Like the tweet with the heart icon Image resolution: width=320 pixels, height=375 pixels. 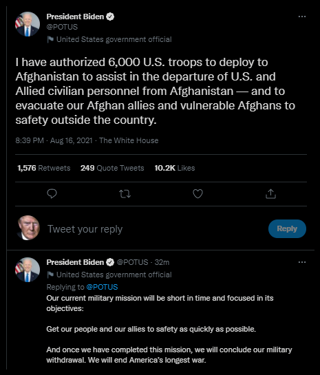(x=198, y=194)
